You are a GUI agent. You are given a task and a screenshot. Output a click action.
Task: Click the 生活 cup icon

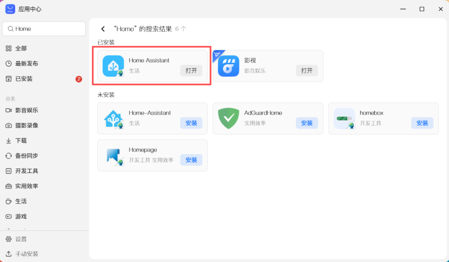(9, 201)
